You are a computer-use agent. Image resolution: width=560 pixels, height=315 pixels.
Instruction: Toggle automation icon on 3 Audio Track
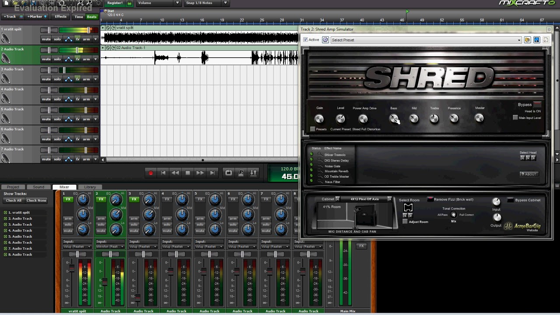pos(69,79)
